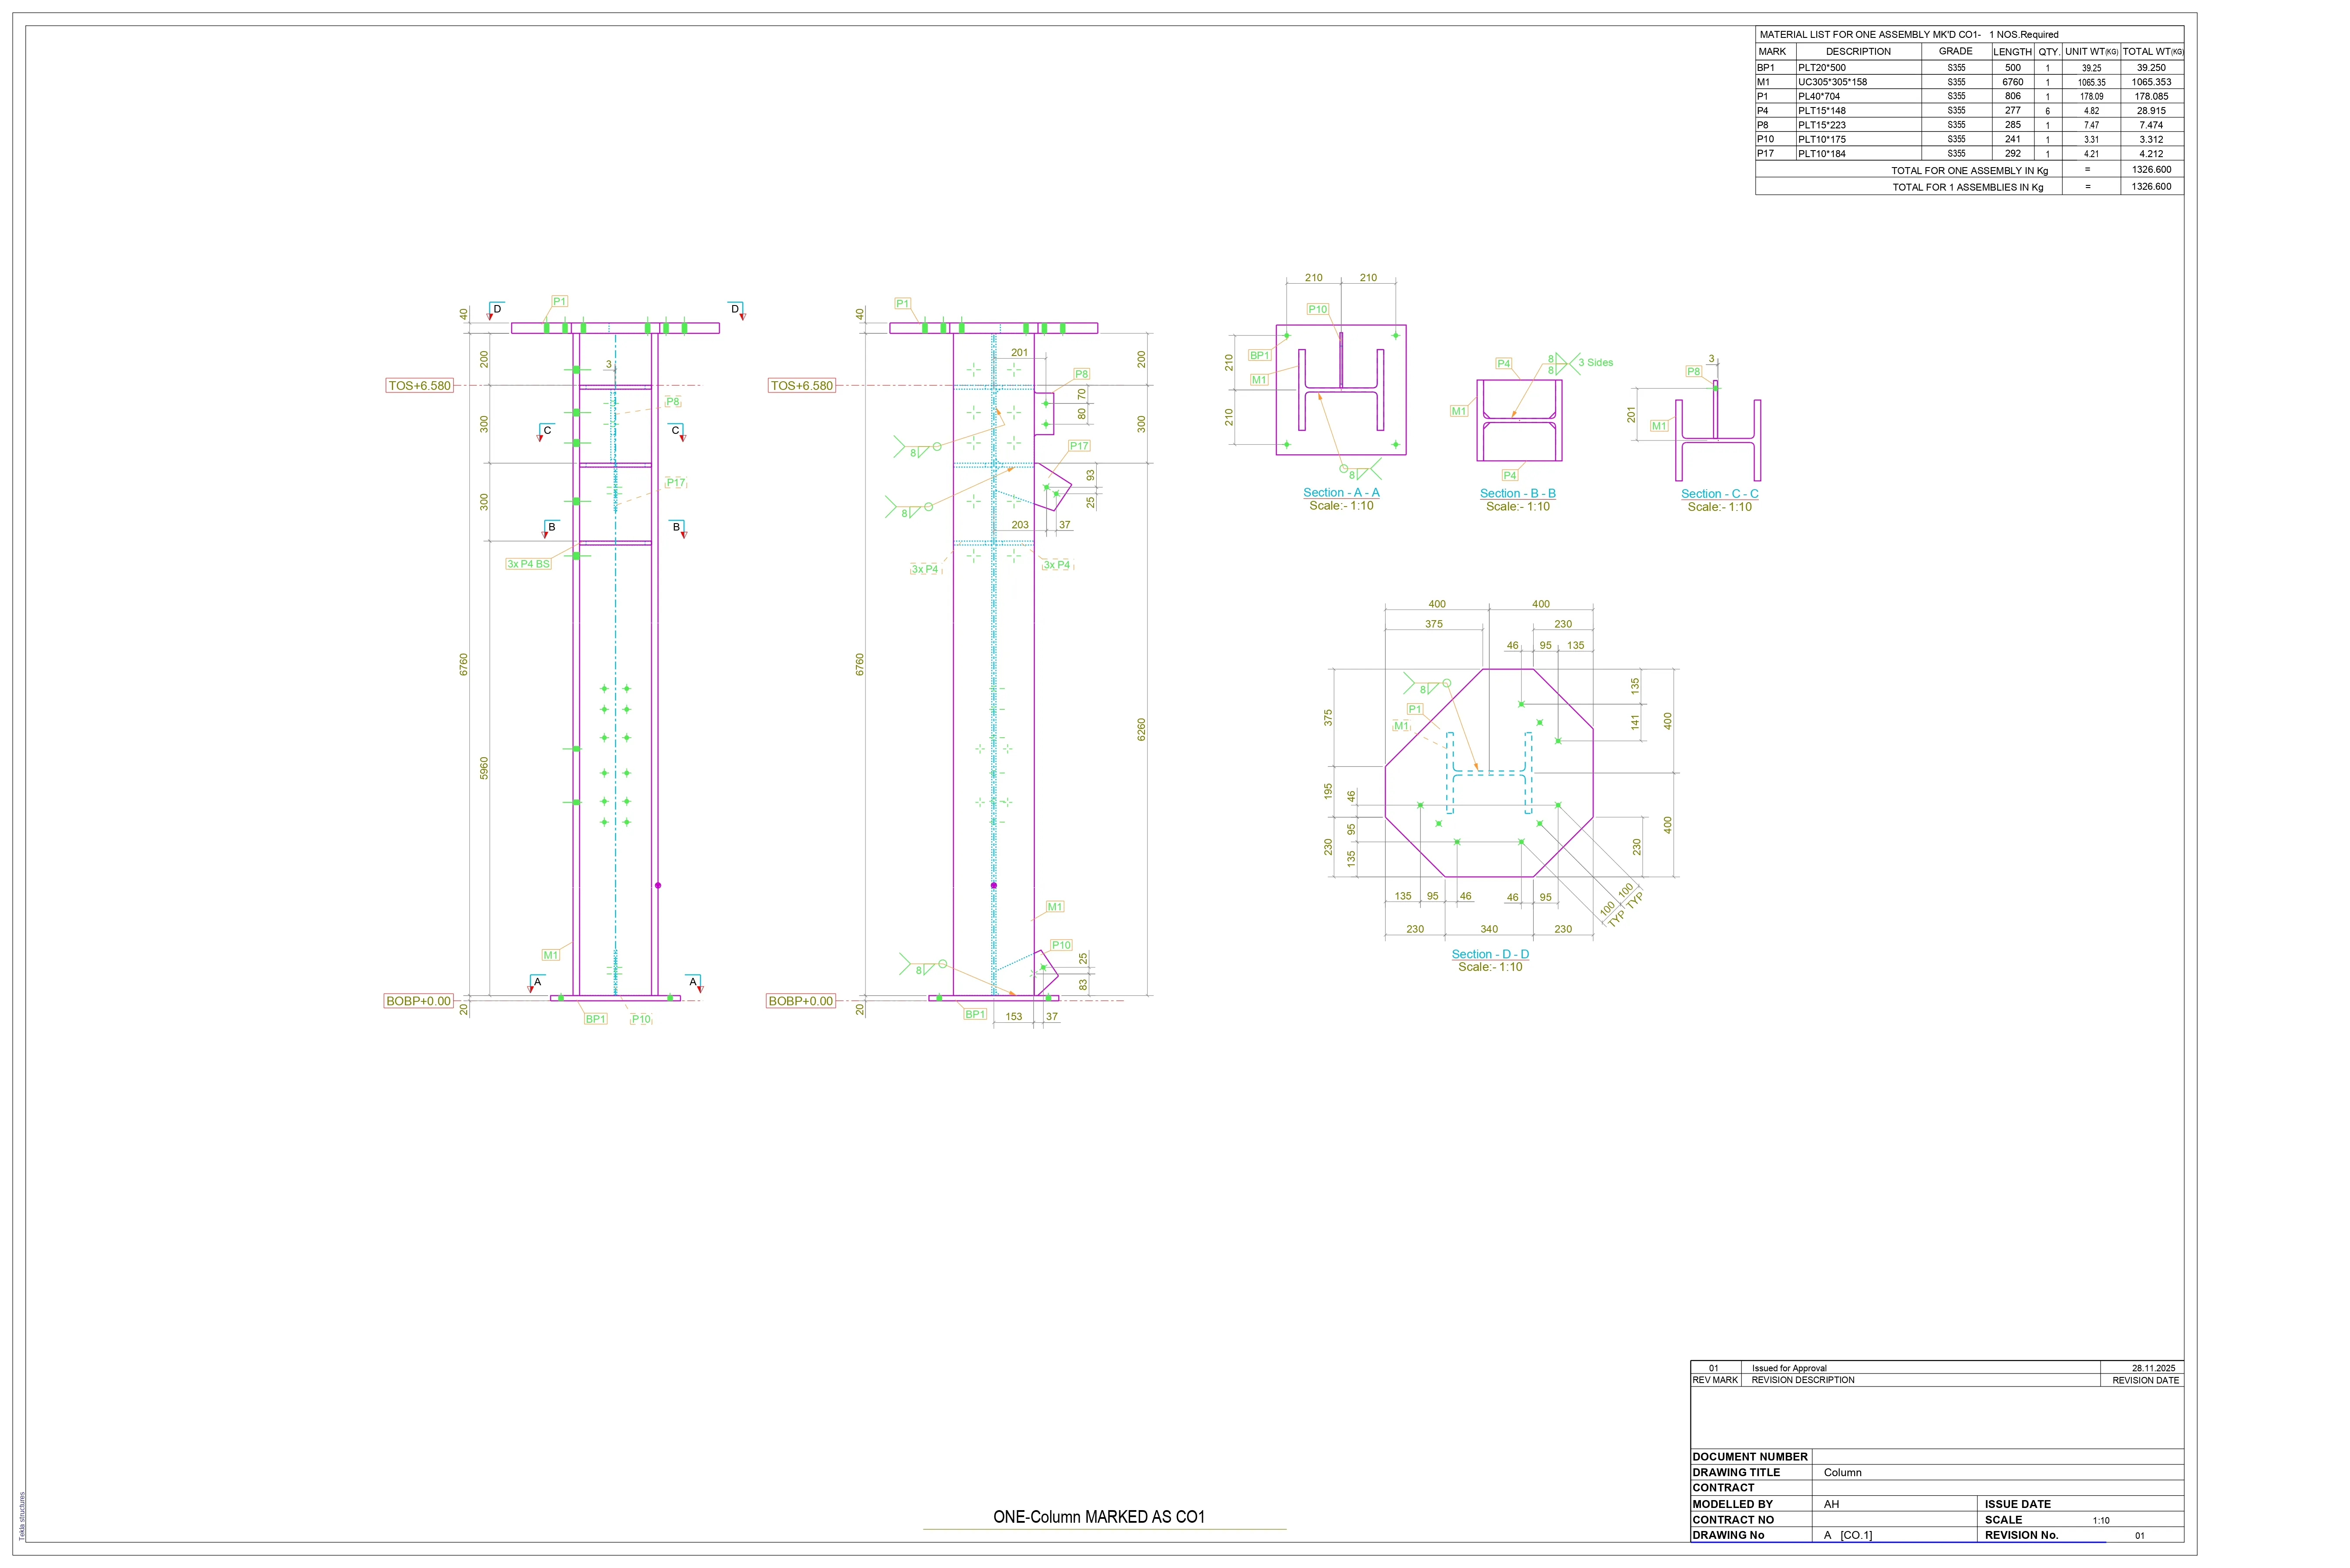Viewport: 2350px width, 1568px height.
Task: Click the PLT15*223 description cell
Action: (x=1822, y=125)
